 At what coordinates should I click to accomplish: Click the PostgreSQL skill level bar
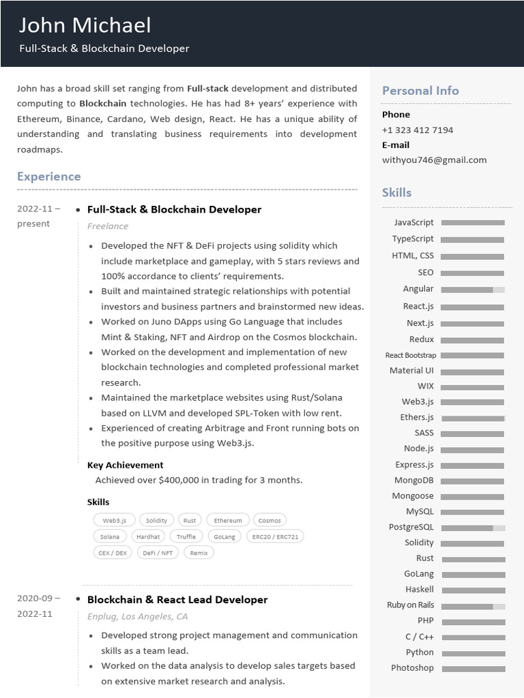coord(473,528)
